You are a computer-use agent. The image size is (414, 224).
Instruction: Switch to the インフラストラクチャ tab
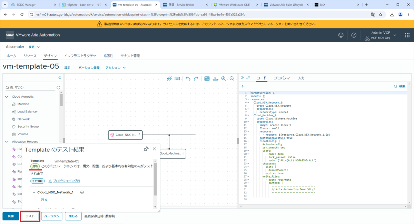[80, 56]
